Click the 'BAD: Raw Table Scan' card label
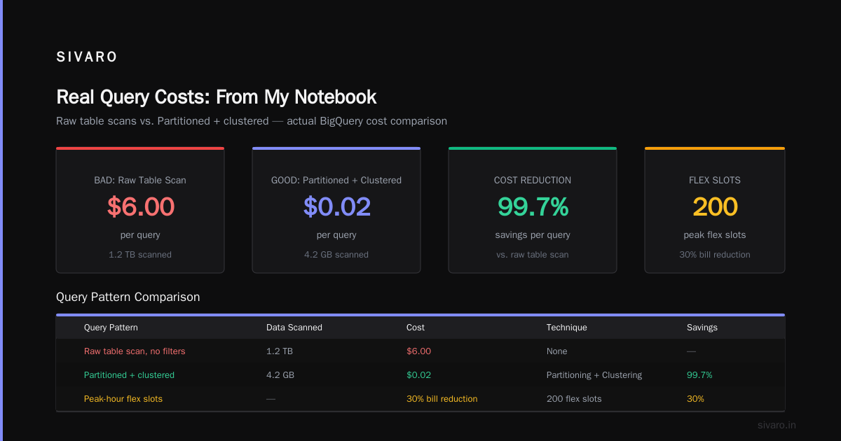841x441 pixels. 140,180
